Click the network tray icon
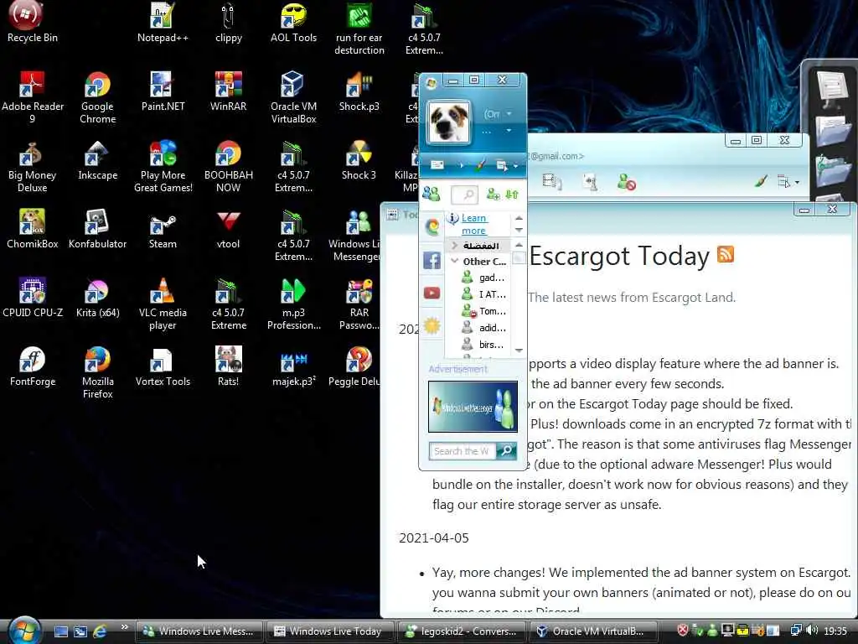Viewport: 858px width, 644px height. (x=796, y=631)
